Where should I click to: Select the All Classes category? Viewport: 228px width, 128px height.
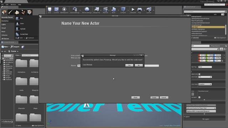[x=5, y=39]
